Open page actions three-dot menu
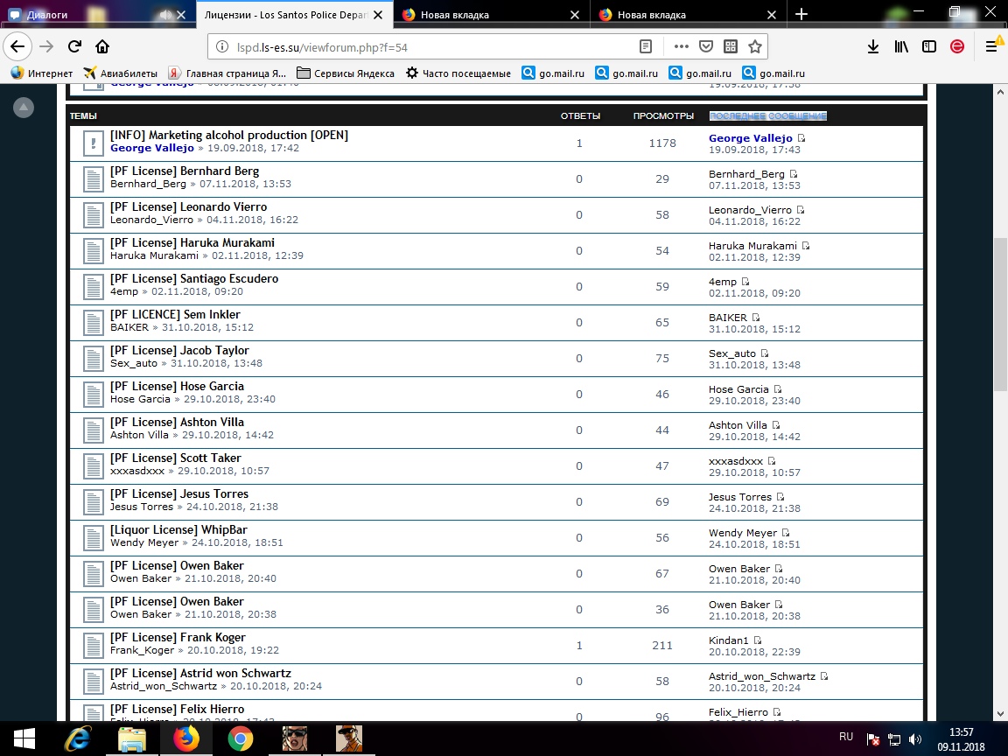Viewport: 1008px width, 756px height. click(x=681, y=46)
